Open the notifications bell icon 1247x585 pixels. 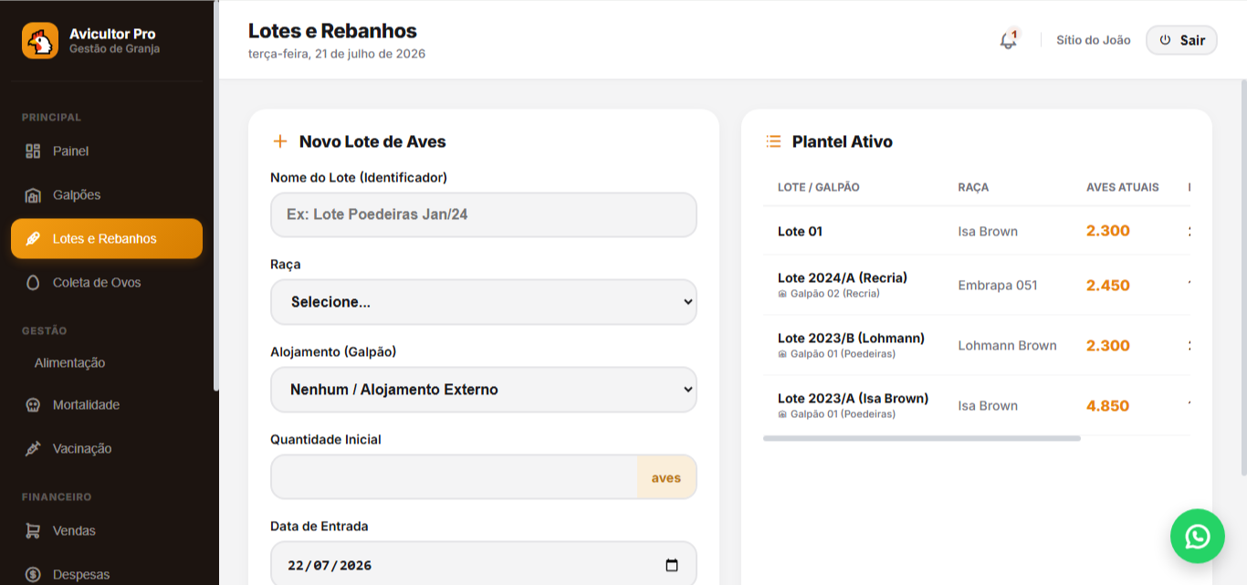click(1008, 40)
